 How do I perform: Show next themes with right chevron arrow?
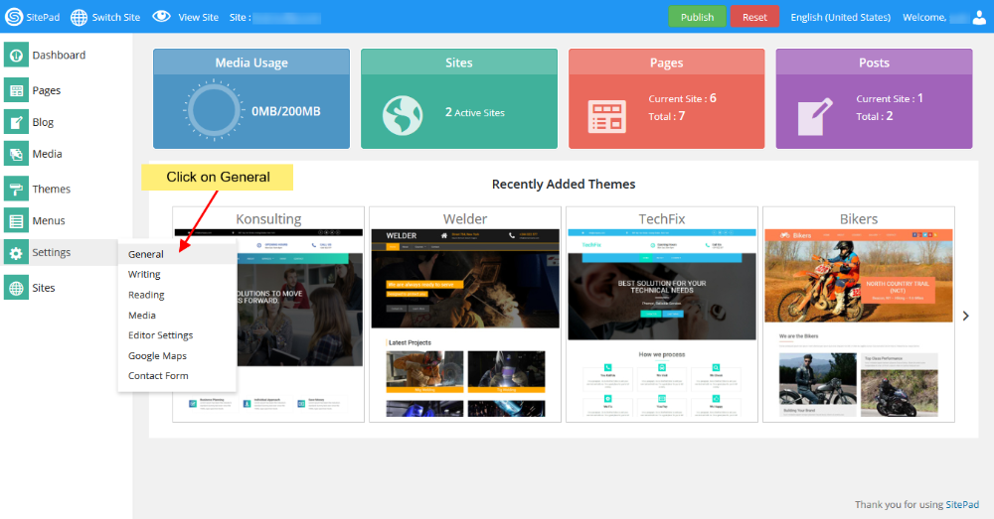[x=964, y=316]
